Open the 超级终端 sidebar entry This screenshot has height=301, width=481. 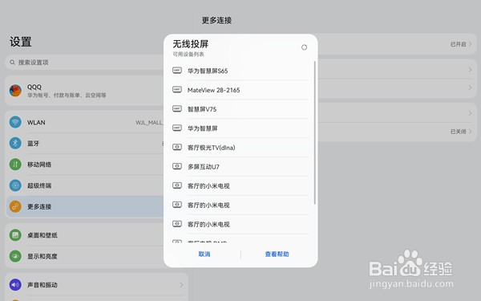(x=85, y=185)
